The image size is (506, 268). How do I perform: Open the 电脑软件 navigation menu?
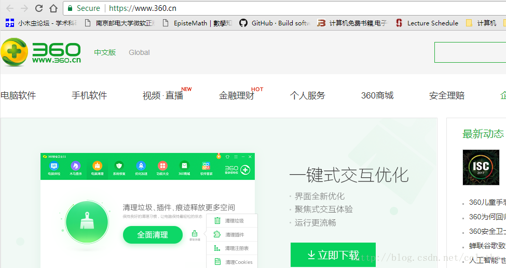click(x=18, y=95)
